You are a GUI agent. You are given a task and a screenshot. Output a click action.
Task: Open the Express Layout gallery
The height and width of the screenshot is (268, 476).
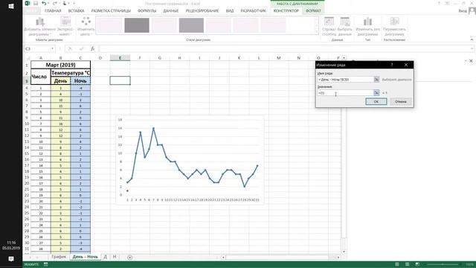tap(65, 27)
